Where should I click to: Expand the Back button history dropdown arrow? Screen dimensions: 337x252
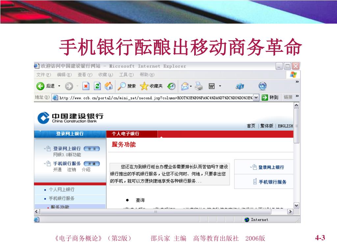pyautogui.click(x=59, y=86)
